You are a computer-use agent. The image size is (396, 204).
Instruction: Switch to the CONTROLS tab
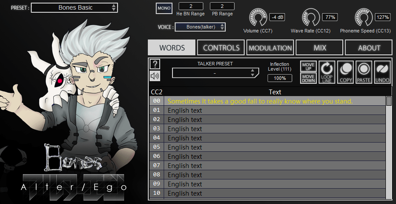click(221, 47)
